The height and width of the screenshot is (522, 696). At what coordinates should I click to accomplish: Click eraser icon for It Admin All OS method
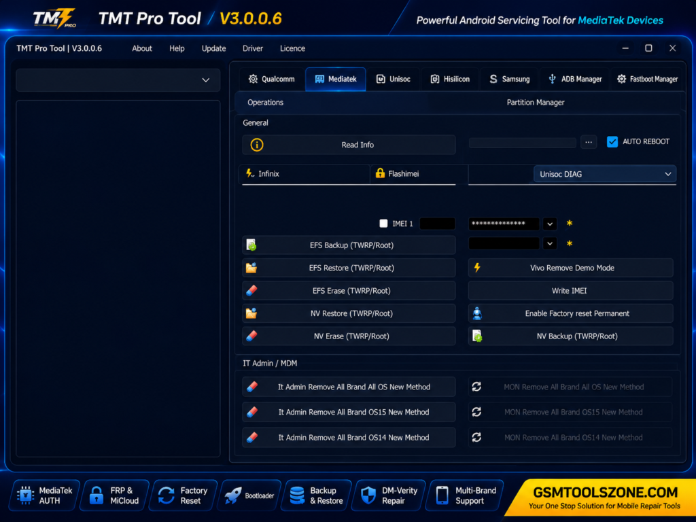tap(252, 387)
